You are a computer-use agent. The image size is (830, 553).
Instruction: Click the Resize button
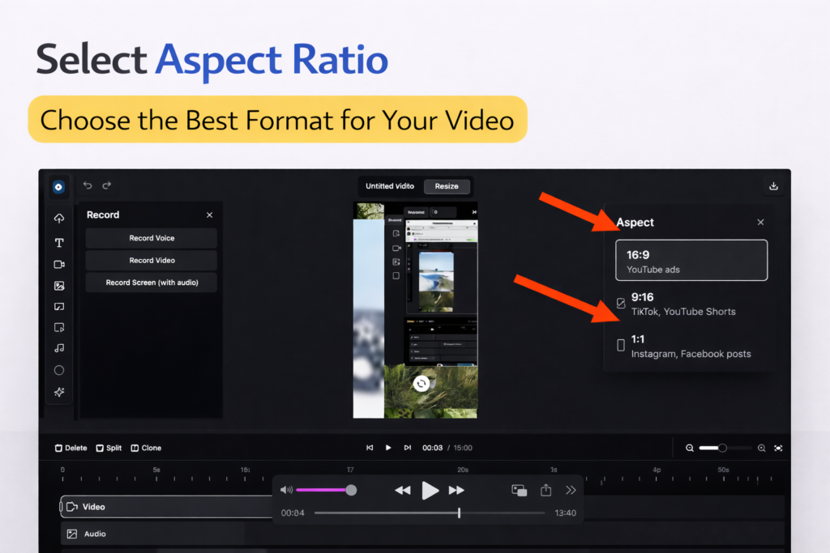[x=447, y=186]
